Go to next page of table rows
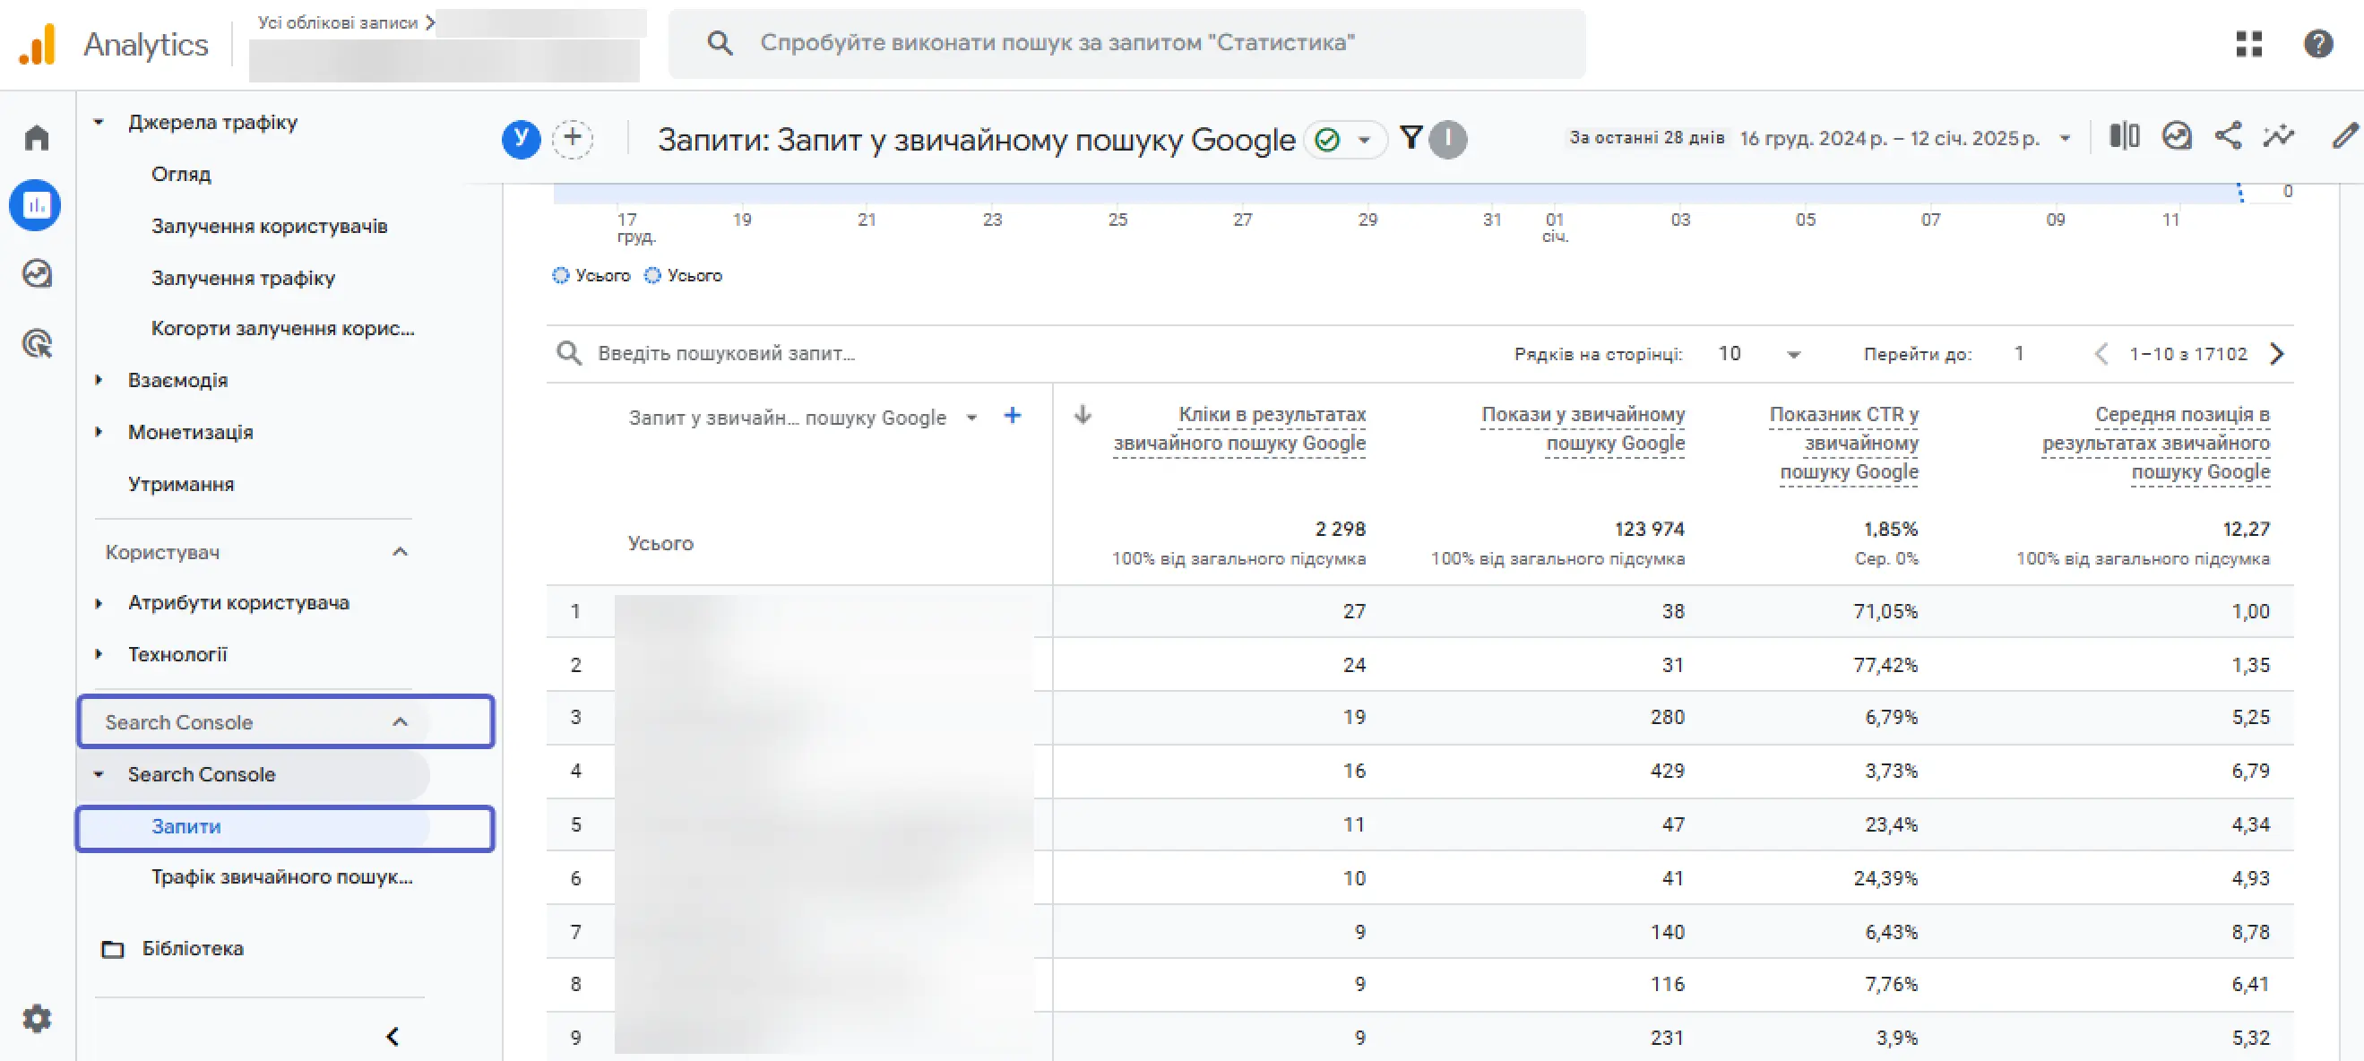This screenshot has height=1061, width=2364. click(x=2277, y=353)
